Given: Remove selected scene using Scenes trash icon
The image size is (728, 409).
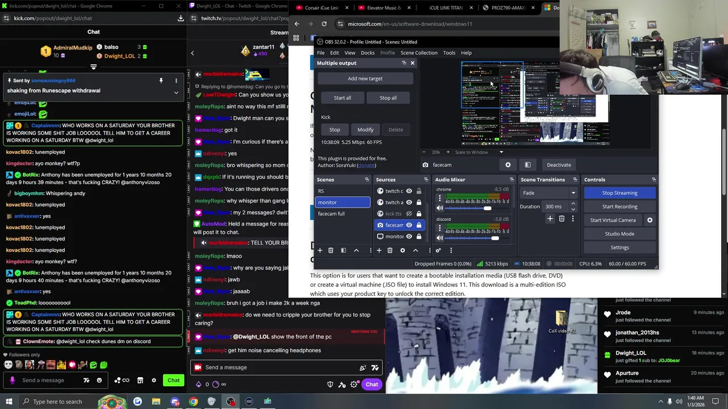Looking at the screenshot, I should tap(330, 251).
